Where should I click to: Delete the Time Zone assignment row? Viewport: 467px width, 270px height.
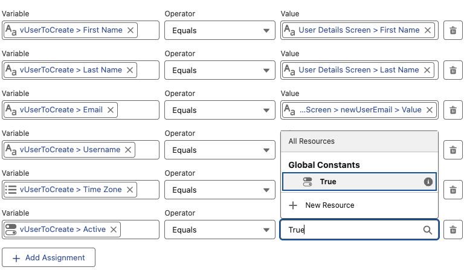click(453, 190)
